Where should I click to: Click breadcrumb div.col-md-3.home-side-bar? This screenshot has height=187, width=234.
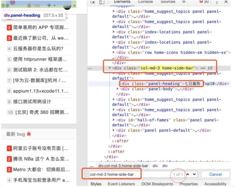tap(123, 166)
